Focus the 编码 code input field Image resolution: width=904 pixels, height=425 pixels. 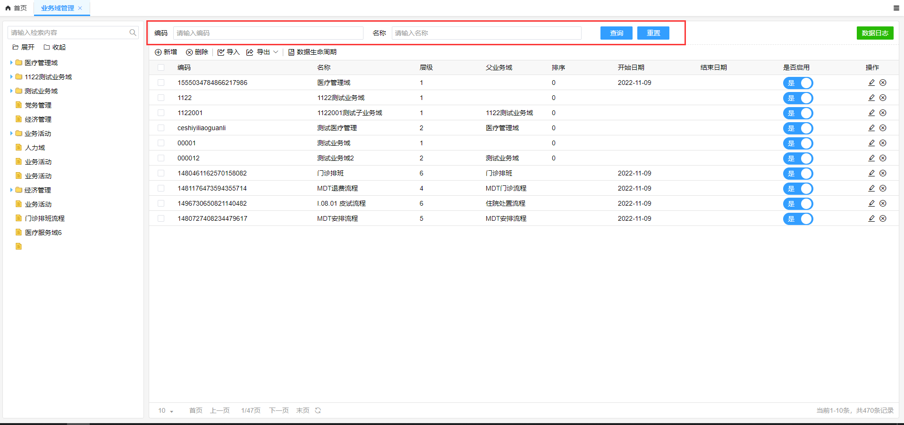[268, 33]
